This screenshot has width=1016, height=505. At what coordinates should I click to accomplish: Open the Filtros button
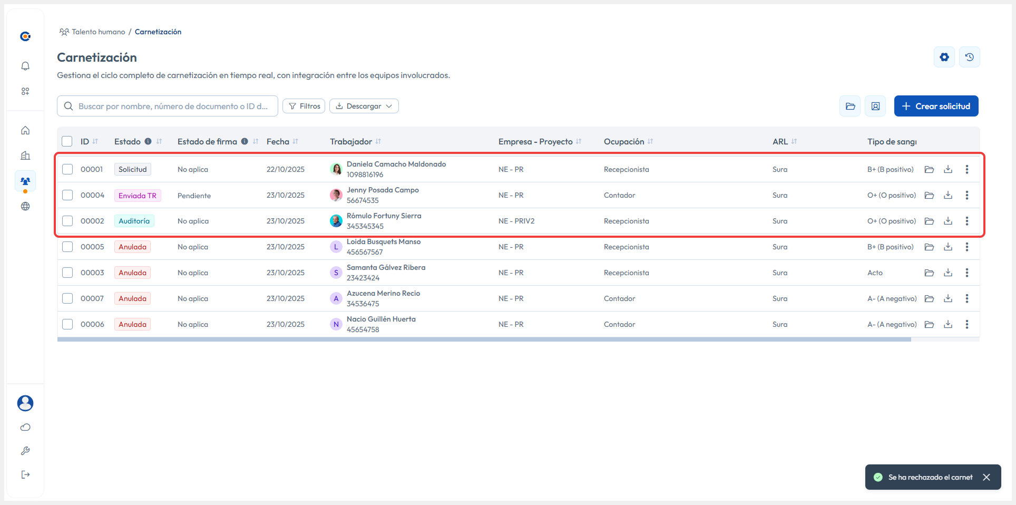pyautogui.click(x=304, y=106)
